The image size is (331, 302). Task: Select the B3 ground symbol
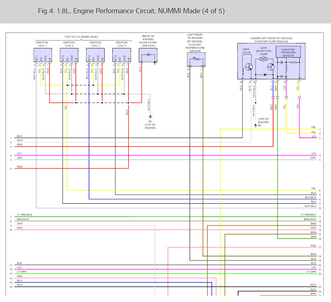[x=150, y=117]
